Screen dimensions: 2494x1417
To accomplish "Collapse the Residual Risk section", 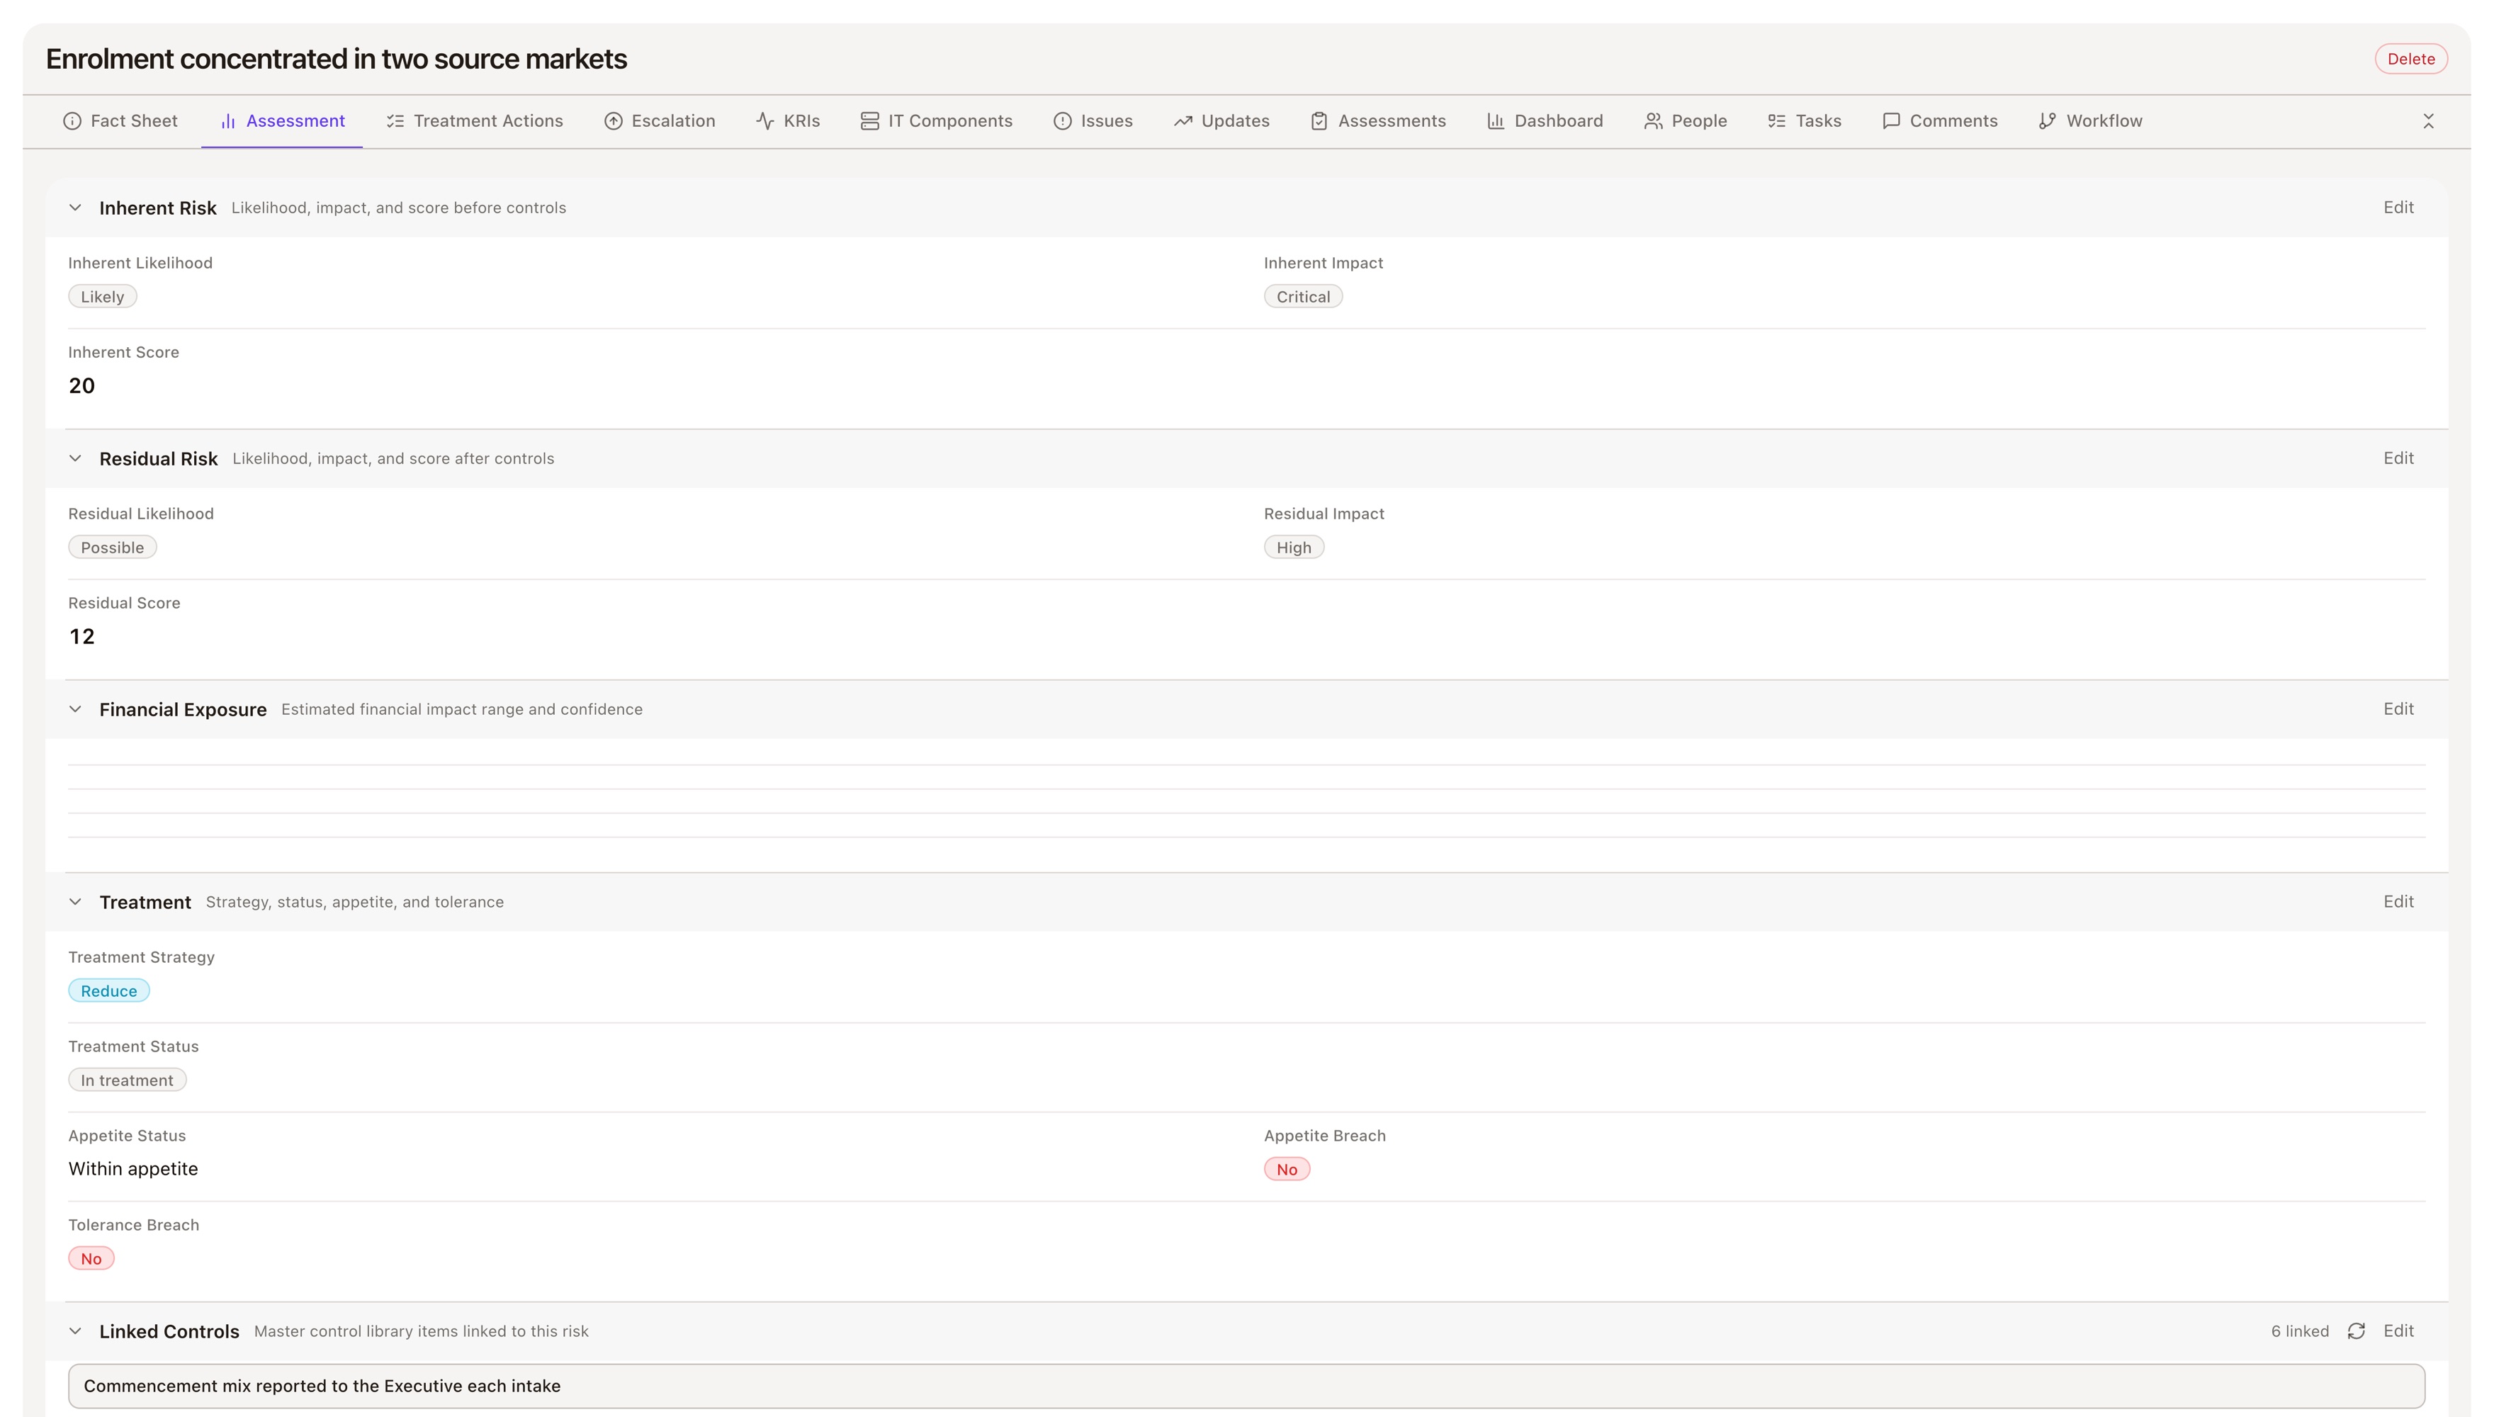I will [75, 458].
